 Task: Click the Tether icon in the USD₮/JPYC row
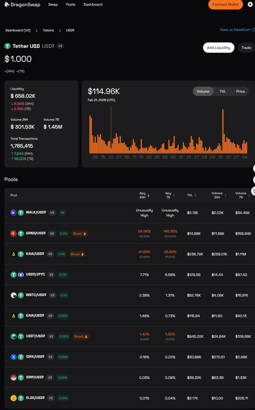[14, 275]
